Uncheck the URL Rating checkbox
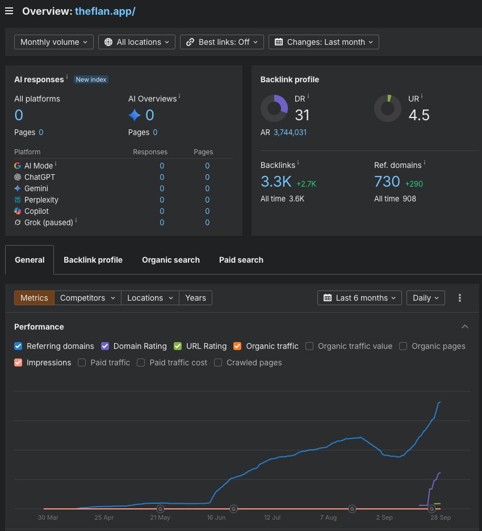Image resolution: width=482 pixels, height=531 pixels. pyautogui.click(x=178, y=346)
